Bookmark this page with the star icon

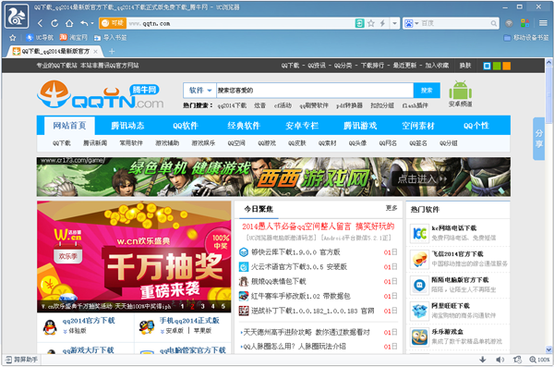tap(371, 23)
